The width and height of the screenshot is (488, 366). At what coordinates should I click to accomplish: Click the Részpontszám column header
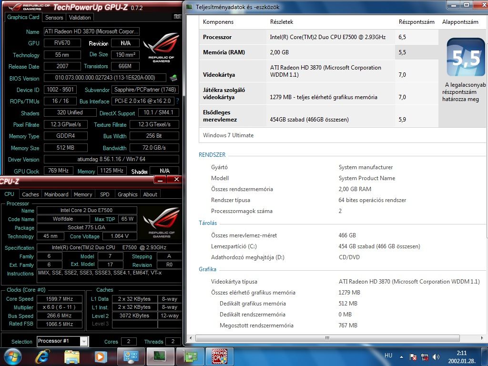[417, 22]
